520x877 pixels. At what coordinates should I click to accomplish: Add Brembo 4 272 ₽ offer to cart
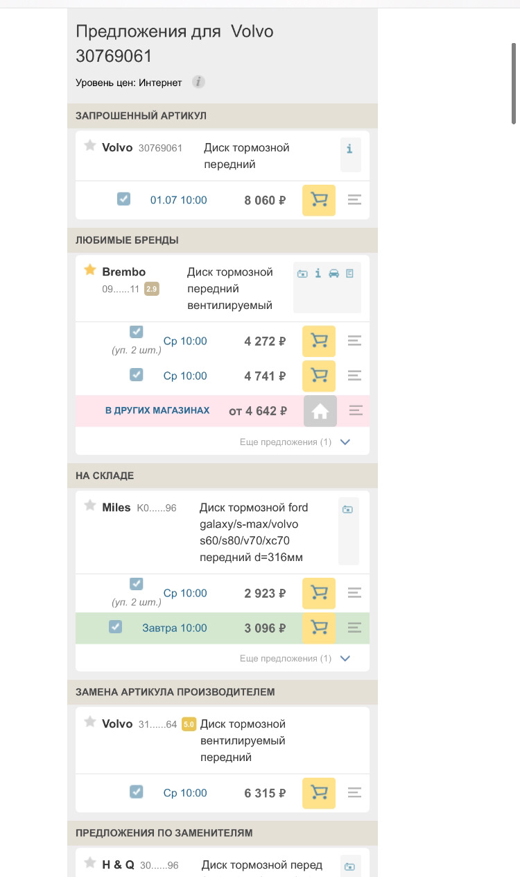pyautogui.click(x=319, y=341)
